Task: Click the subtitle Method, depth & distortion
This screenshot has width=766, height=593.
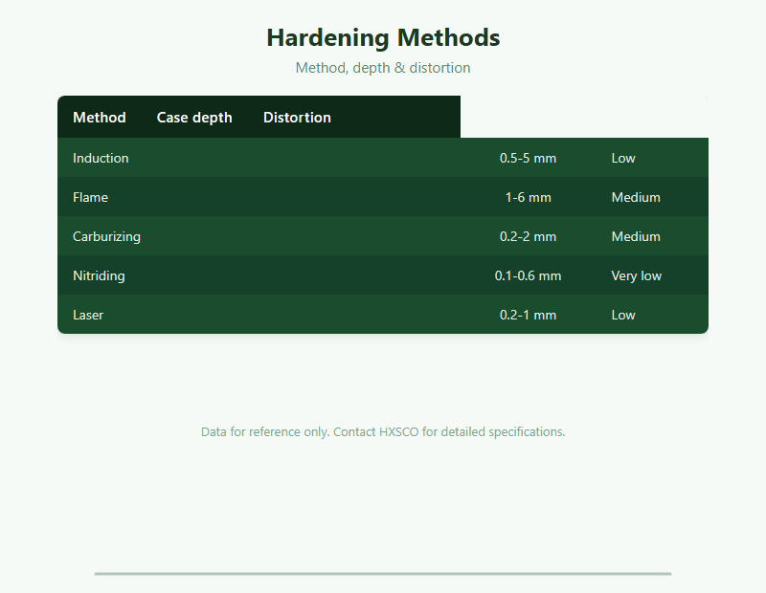Action: pyautogui.click(x=383, y=68)
